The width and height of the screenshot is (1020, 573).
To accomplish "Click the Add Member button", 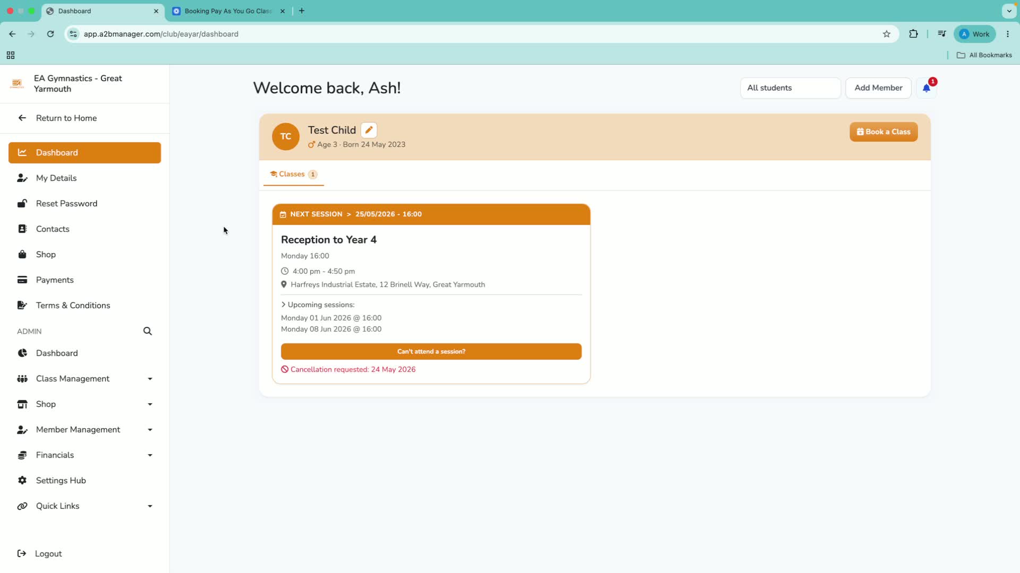I will point(878,88).
